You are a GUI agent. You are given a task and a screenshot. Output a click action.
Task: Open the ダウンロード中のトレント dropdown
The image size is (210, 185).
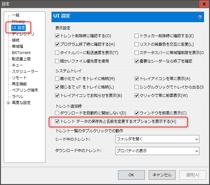[157, 151]
